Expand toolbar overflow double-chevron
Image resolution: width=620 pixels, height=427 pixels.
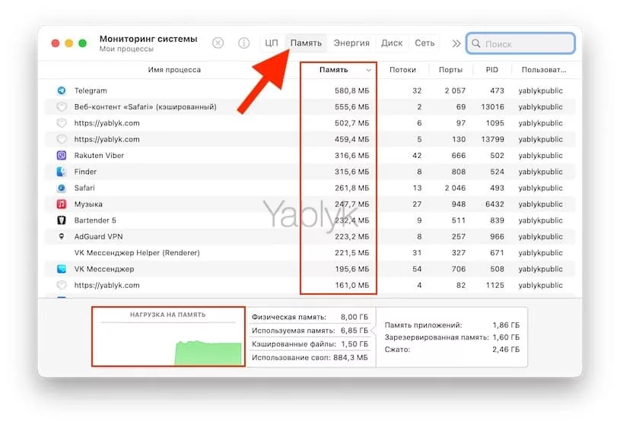point(456,43)
